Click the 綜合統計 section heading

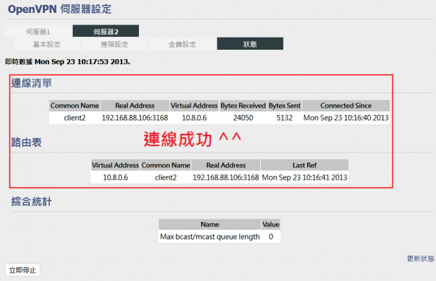(x=31, y=201)
